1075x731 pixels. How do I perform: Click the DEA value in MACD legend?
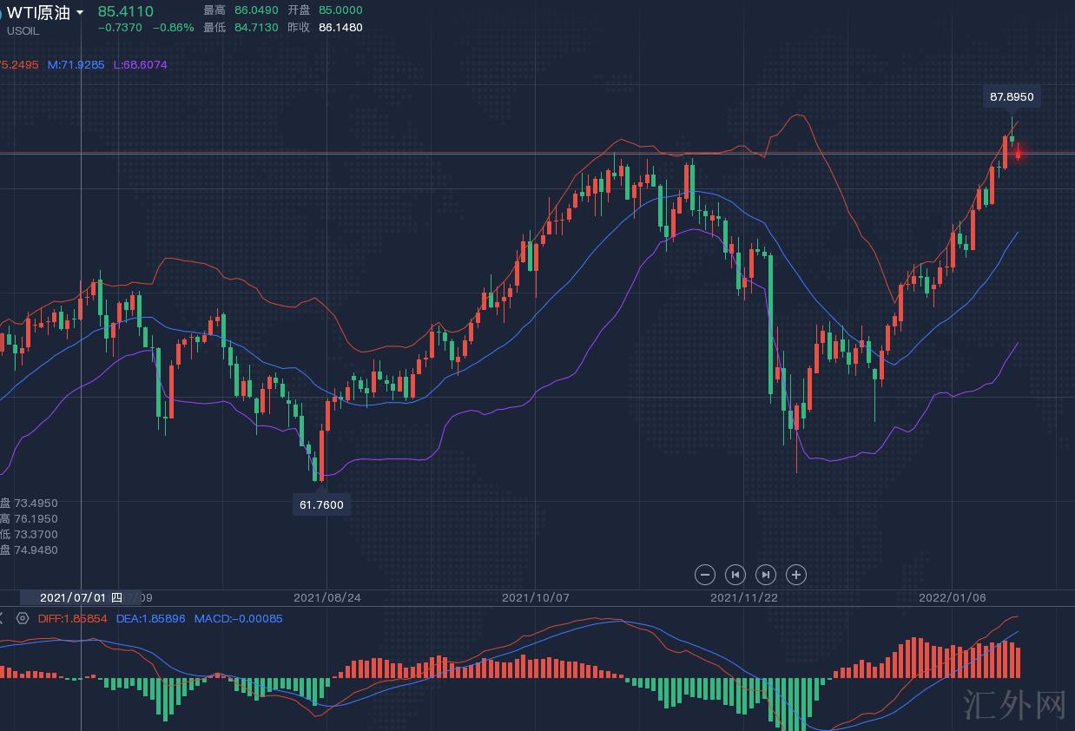[150, 619]
